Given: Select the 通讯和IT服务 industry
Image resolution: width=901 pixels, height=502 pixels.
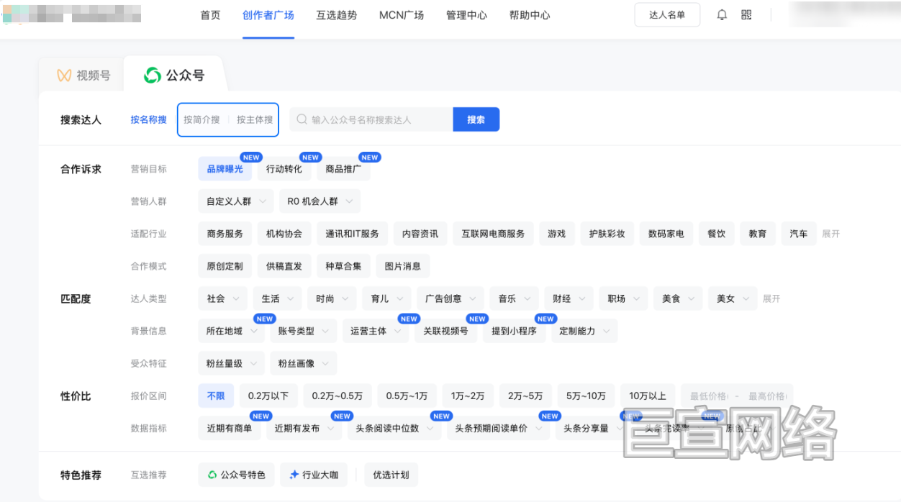Looking at the screenshot, I should [x=352, y=234].
